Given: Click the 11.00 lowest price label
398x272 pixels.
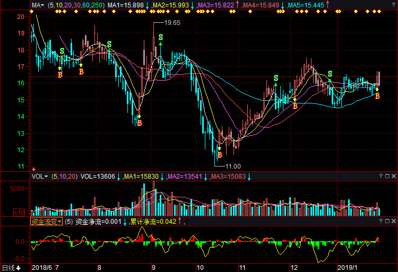Looking at the screenshot, I should [x=233, y=166].
